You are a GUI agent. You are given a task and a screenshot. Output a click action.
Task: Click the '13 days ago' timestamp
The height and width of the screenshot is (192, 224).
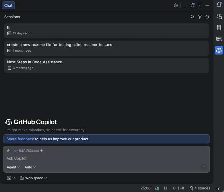click(22, 33)
